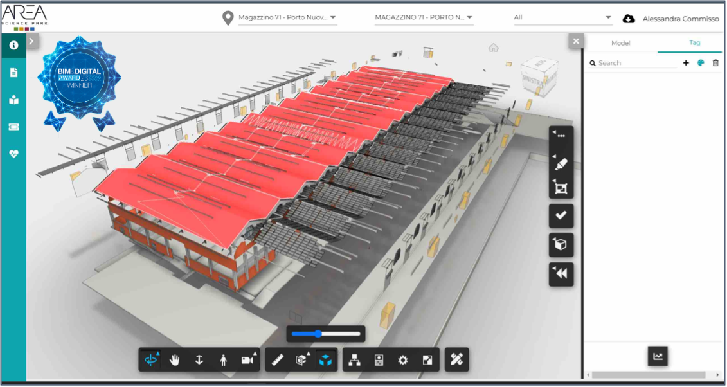727x387 pixels.
Task: Toggle the blue 3D cube view mode
Action: tap(325, 359)
